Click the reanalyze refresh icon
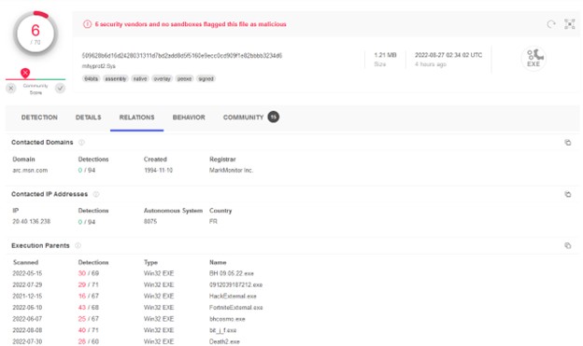The height and width of the screenshot is (346, 583). pyautogui.click(x=551, y=24)
